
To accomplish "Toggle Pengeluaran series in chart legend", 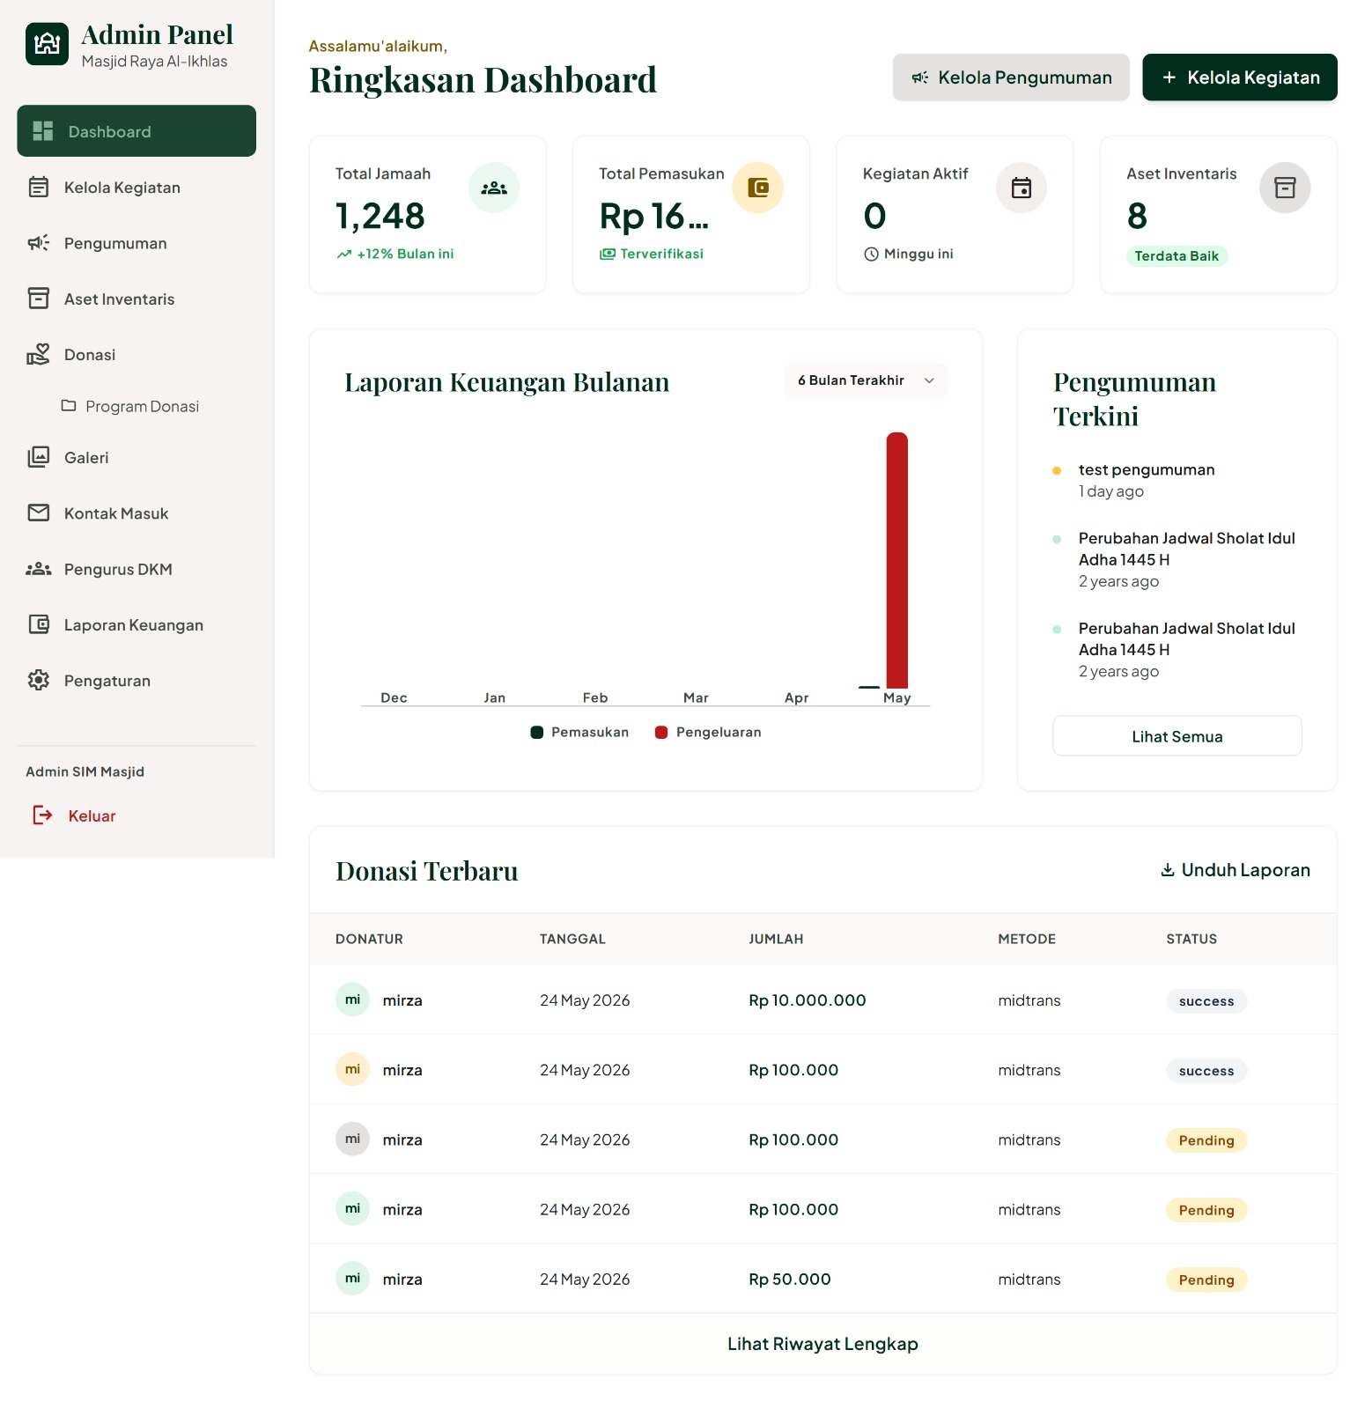I will point(708,733).
